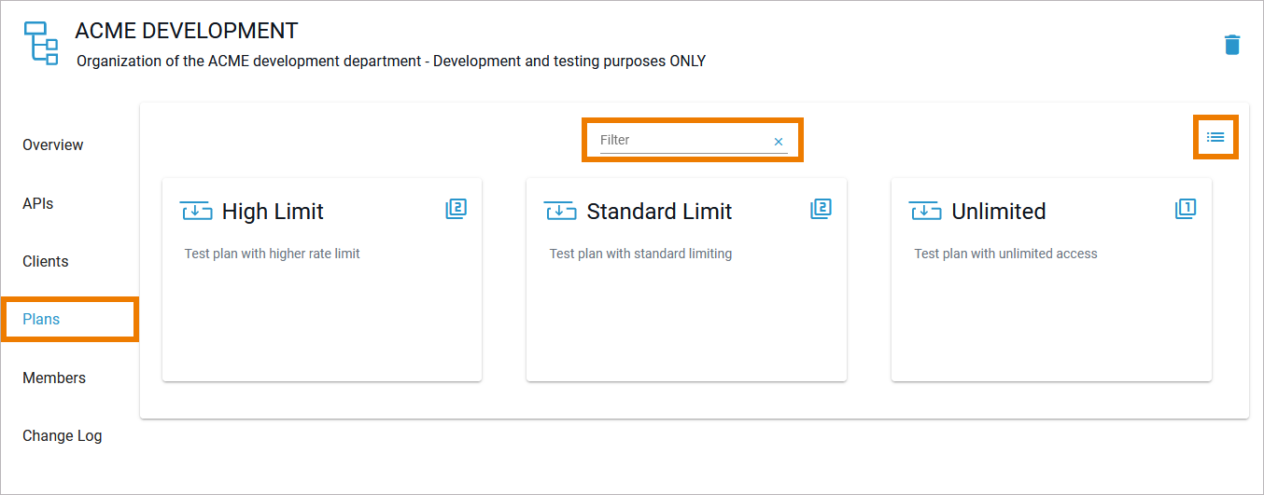Click the organization hierarchy icon
This screenshot has width=1264, height=495.
coord(41,44)
